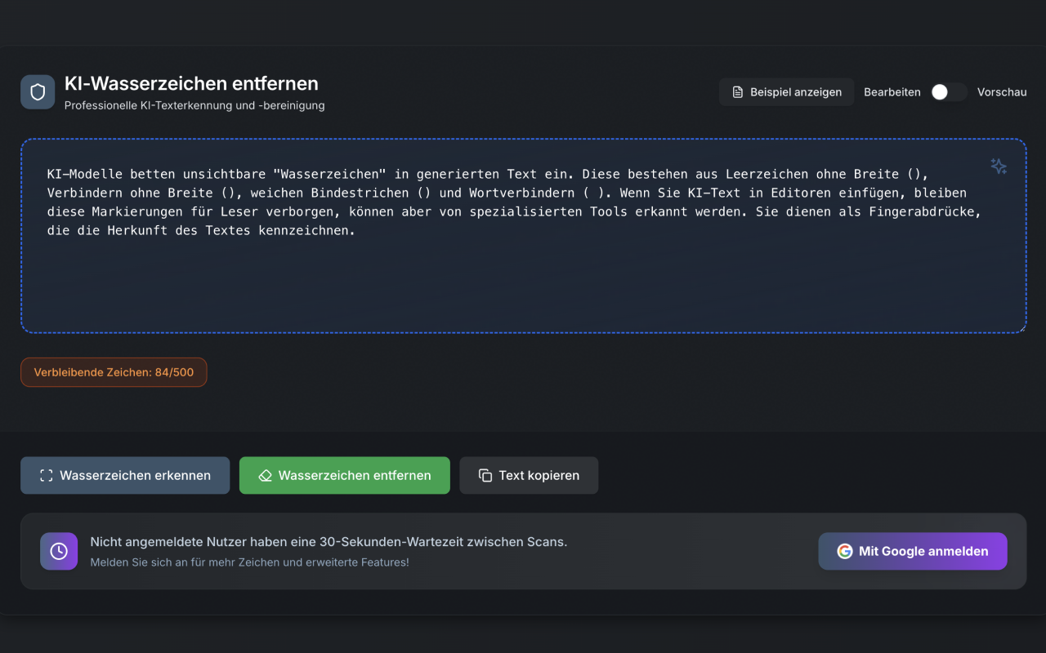Screen dimensions: 1046x653
Task: Click the copy icon beside Text kopieren
Action: click(x=485, y=476)
